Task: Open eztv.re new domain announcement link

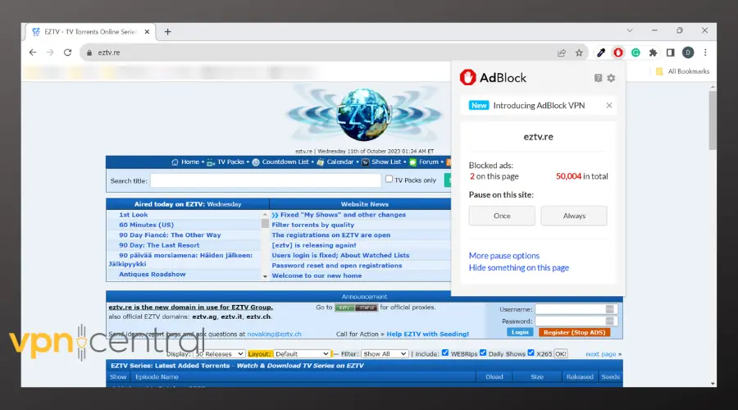Action: (x=190, y=307)
